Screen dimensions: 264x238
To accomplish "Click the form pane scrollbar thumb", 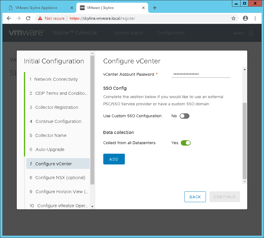I will click(245, 141).
